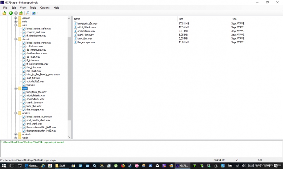Screen dimensions: 283x169
Task: Select funkytank_t5s.wav in the file list
Action: 87,24
